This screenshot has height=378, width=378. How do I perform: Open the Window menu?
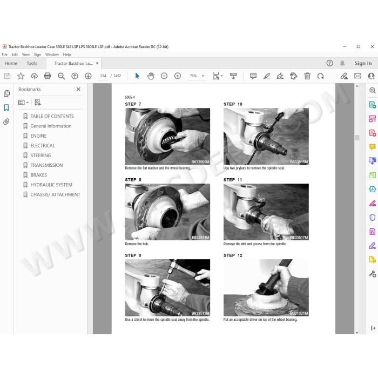click(52, 55)
